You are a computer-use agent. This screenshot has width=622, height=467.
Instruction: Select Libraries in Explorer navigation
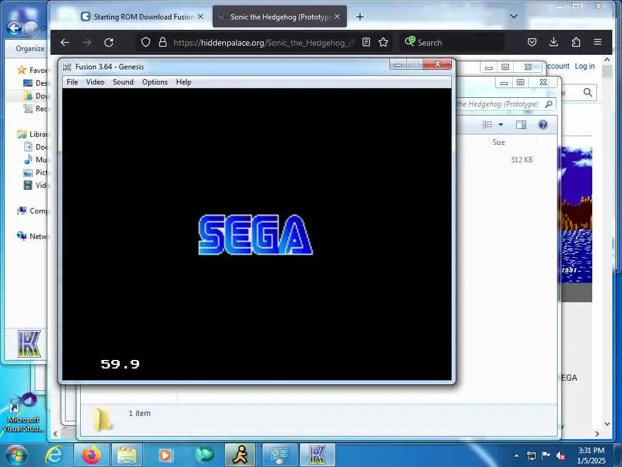point(33,134)
